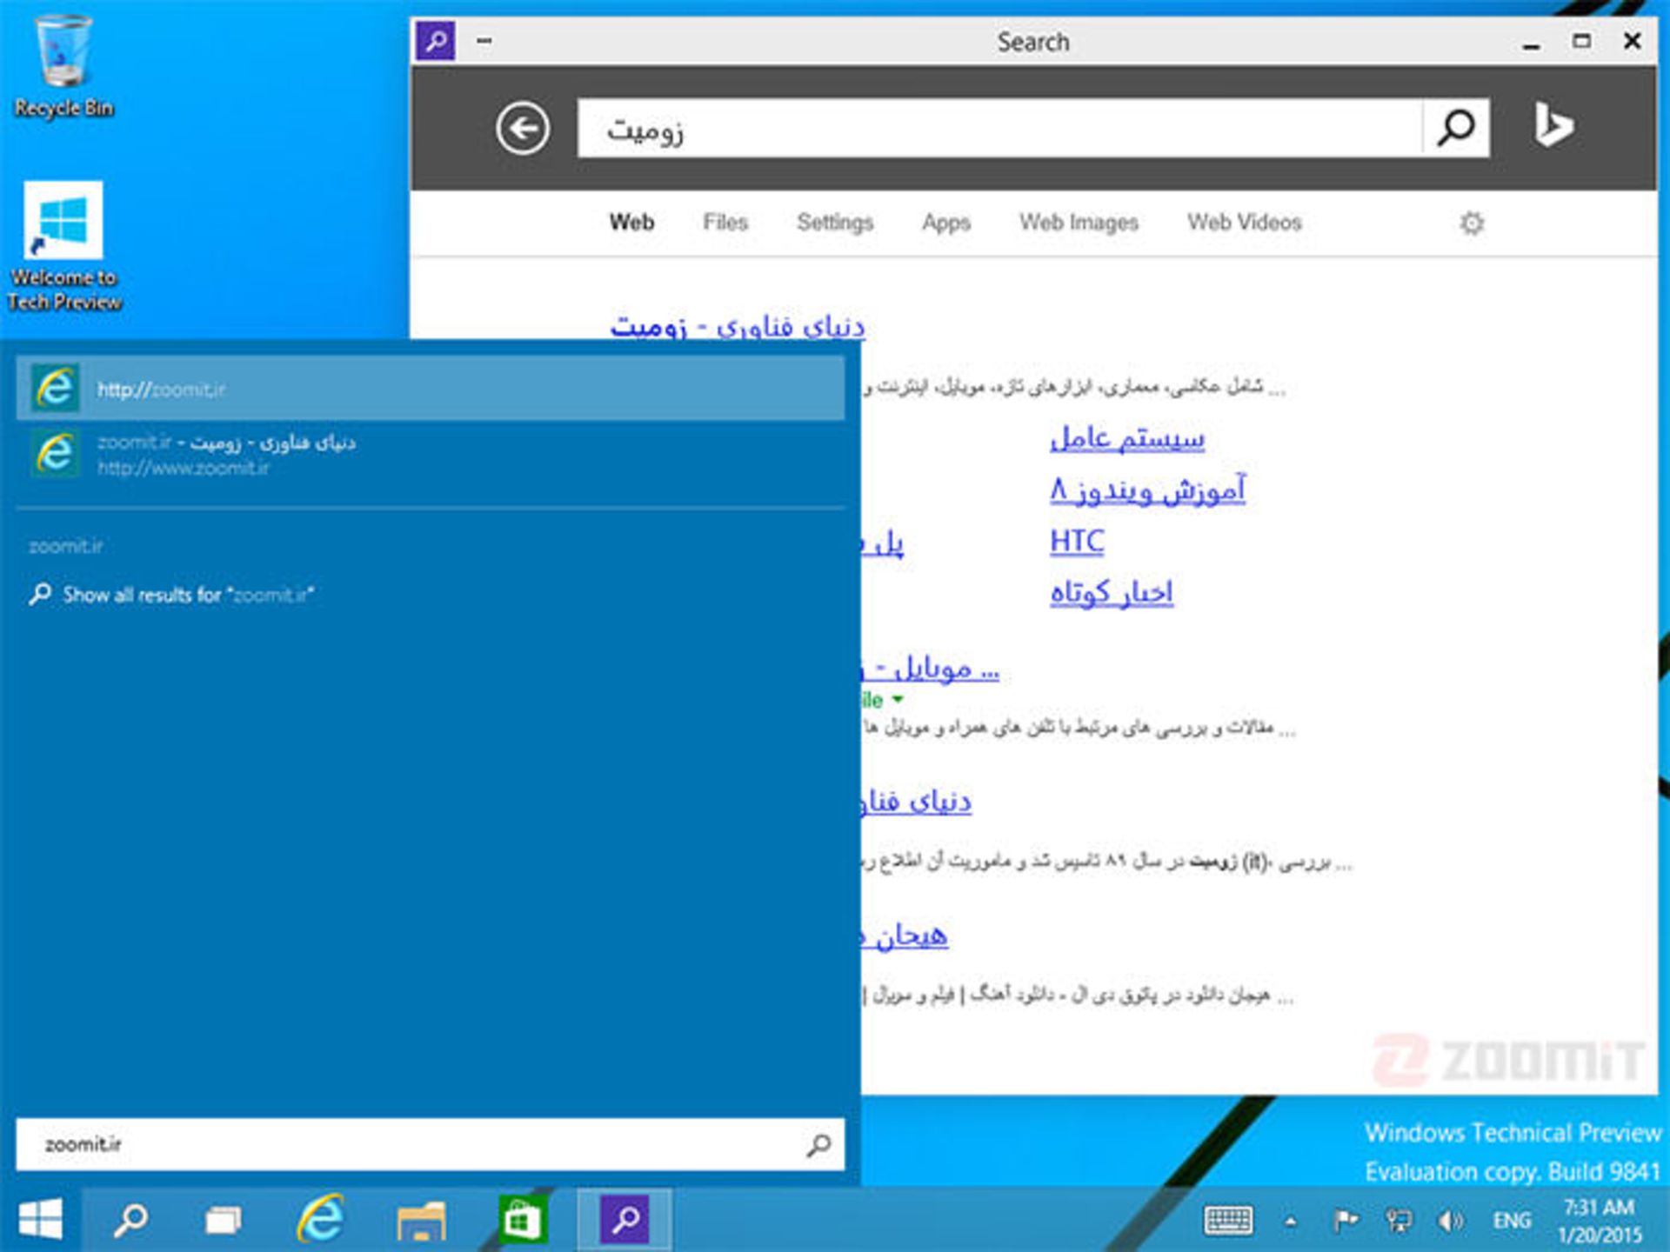1670x1252 pixels.
Task: Open the آموزش ویندوز ۸ link
Action: (1147, 489)
